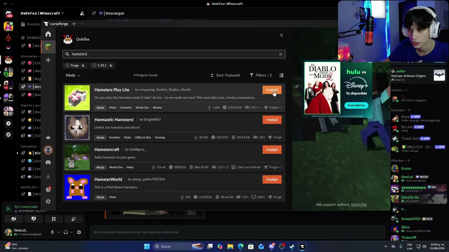Show hidden system tray icons

pyautogui.click(x=386, y=246)
